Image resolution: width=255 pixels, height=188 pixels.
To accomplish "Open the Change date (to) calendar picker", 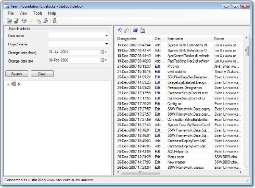I will click(104, 60).
